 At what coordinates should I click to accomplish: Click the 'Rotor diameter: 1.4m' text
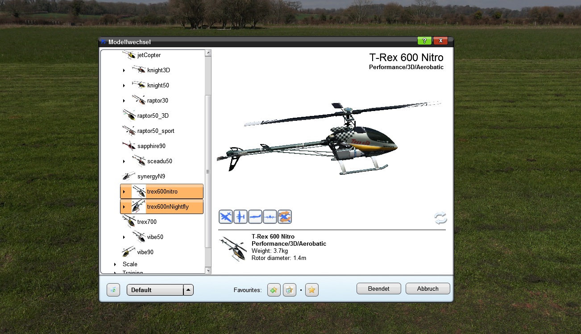click(279, 258)
